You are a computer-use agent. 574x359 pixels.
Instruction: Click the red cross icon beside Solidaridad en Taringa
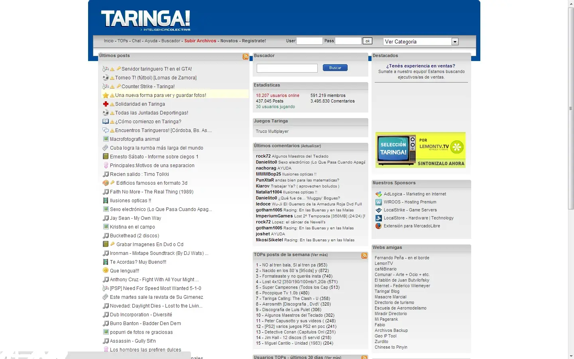click(x=106, y=104)
